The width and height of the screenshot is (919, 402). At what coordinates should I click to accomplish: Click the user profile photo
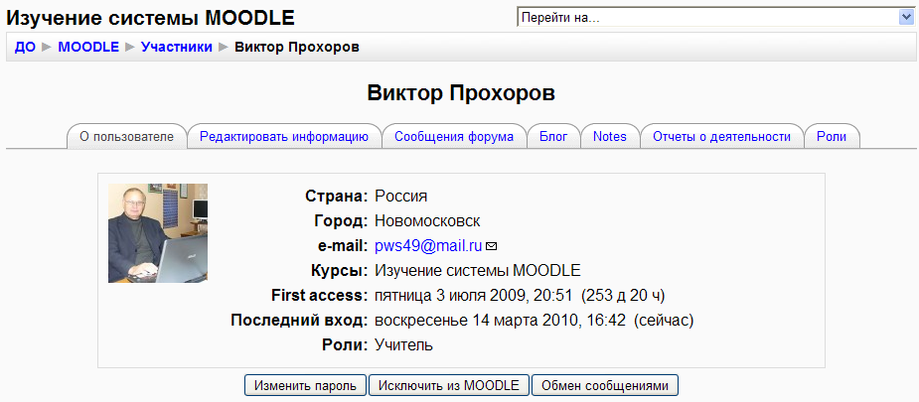(158, 233)
